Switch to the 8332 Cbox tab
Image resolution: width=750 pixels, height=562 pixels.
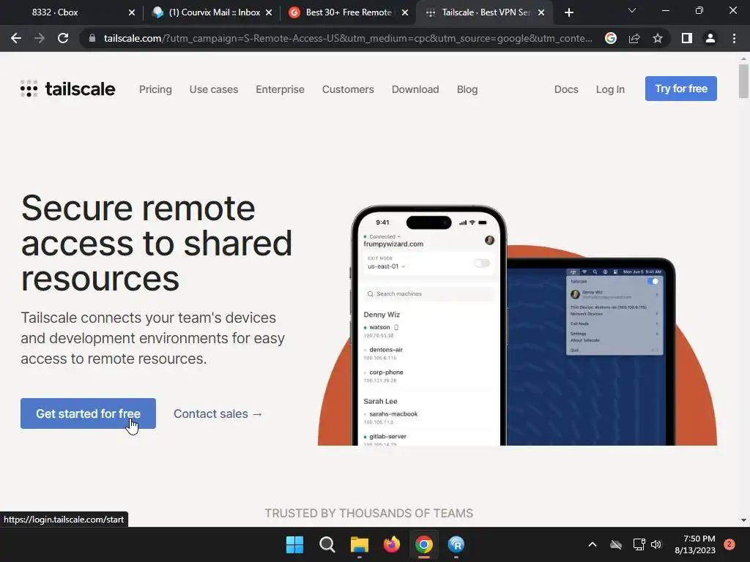tap(72, 12)
